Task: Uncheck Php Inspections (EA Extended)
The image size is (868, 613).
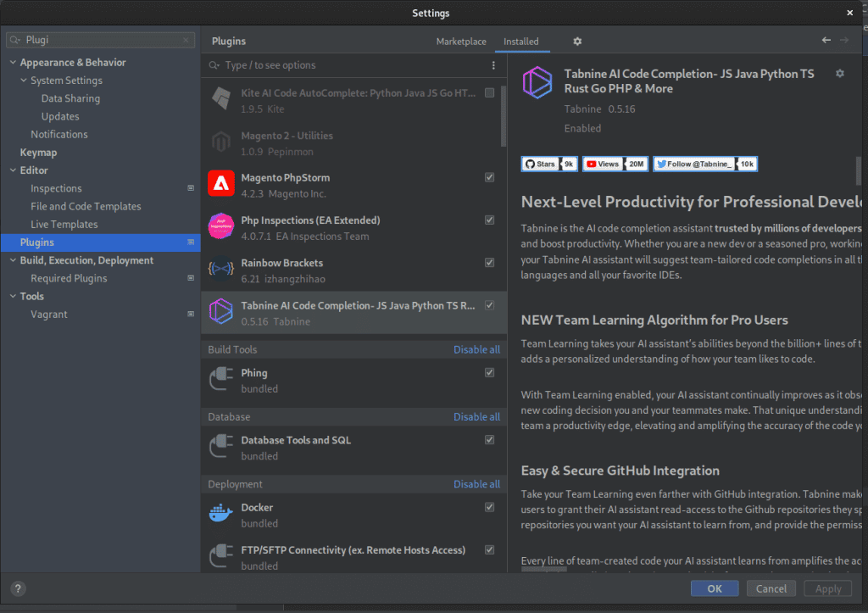Action: pyautogui.click(x=489, y=220)
